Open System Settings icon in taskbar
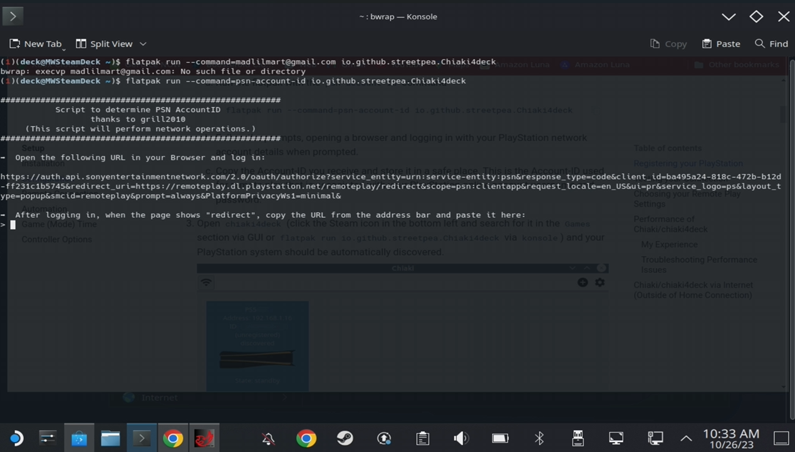The width and height of the screenshot is (795, 452). coord(48,438)
